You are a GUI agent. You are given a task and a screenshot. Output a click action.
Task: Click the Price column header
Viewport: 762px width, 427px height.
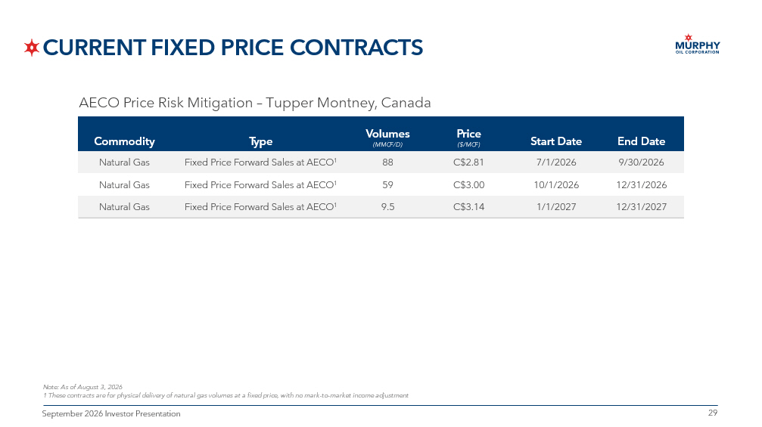pos(468,137)
